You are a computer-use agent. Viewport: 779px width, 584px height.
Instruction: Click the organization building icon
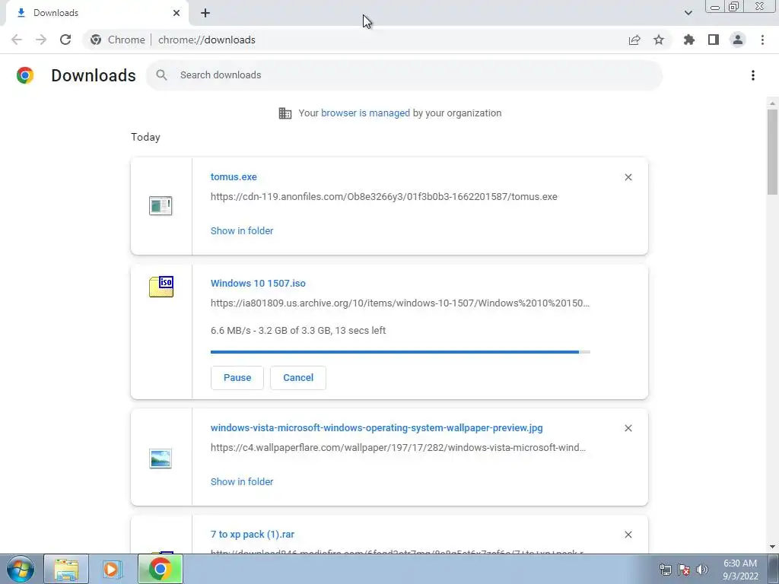(x=285, y=113)
